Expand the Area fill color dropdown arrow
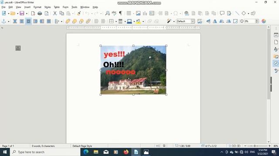The image size is (279, 156). click(x=143, y=22)
